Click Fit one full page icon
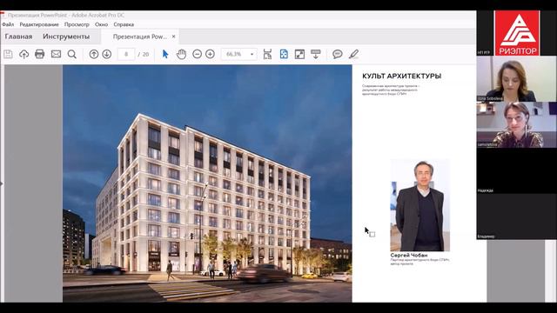Screen dimensions: 557x313 click(x=284, y=54)
